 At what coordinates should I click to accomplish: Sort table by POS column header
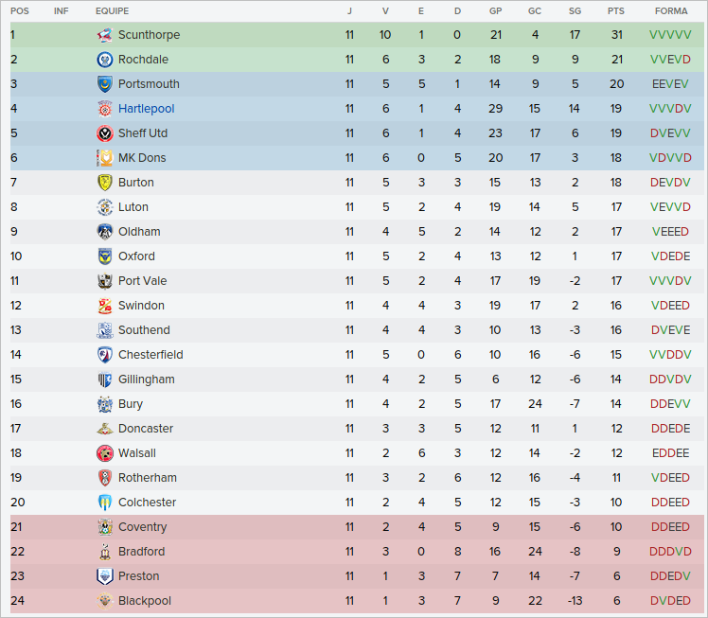(20, 10)
